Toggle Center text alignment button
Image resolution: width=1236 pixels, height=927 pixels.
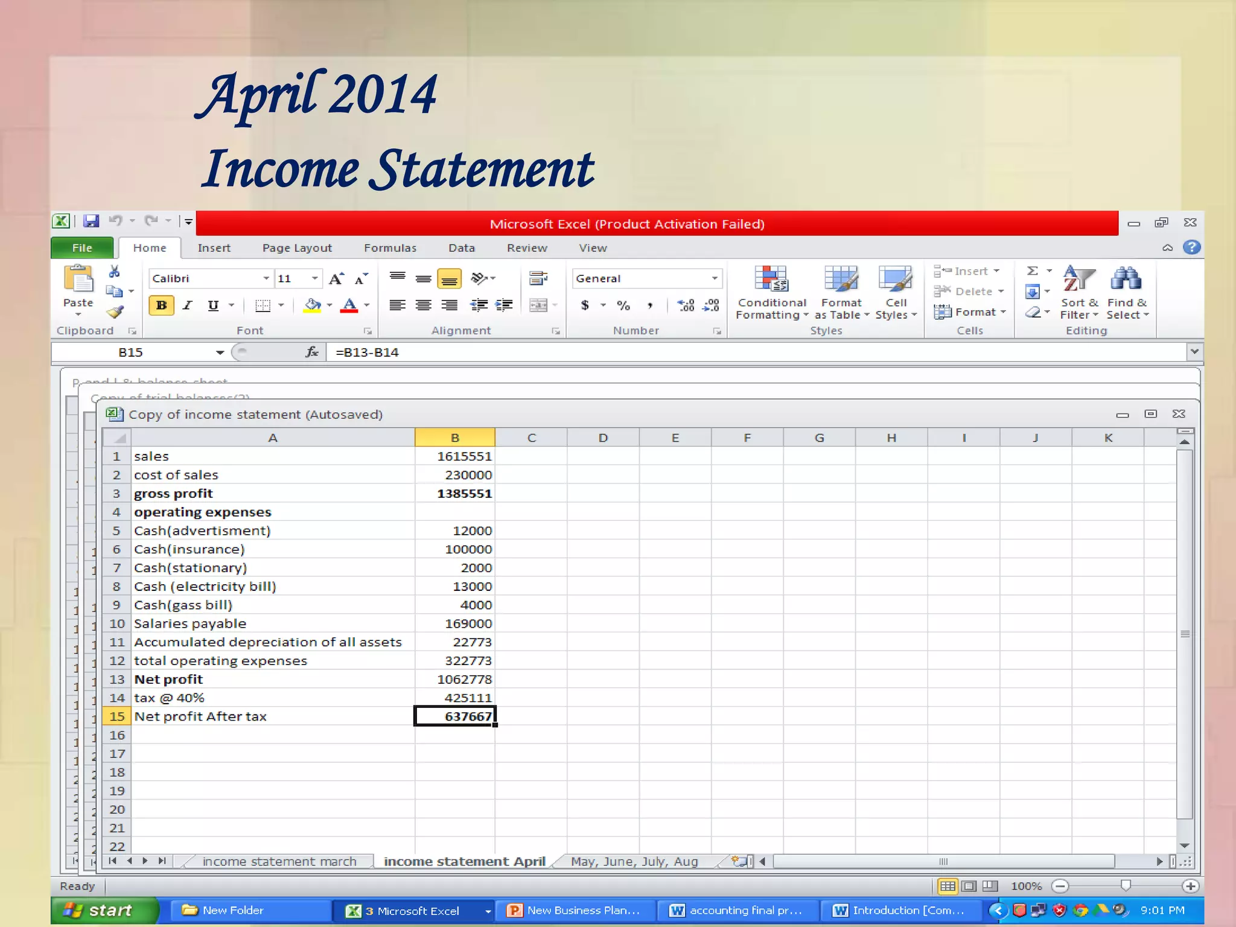(424, 305)
